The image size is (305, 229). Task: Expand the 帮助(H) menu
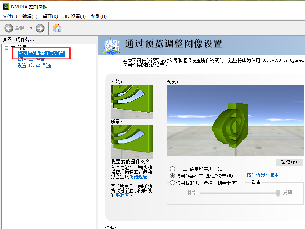click(x=99, y=16)
